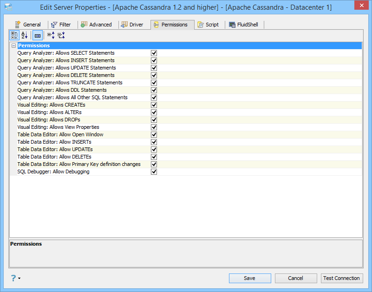Open the Advanced tab

[96, 25]
